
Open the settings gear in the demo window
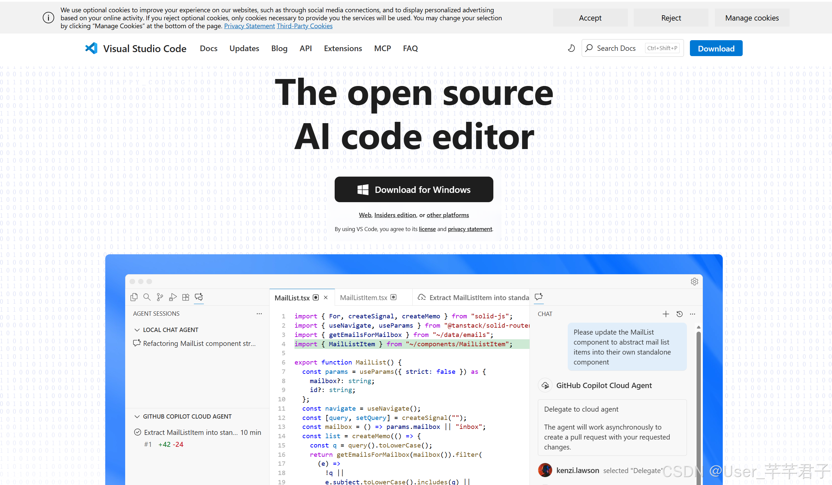pos(694,282)
